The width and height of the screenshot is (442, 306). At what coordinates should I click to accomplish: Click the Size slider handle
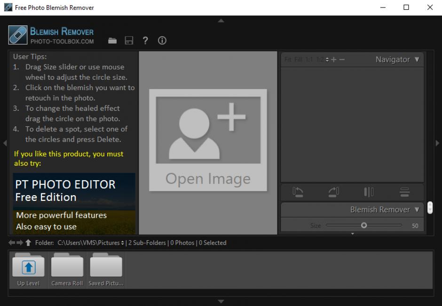tap(364, 225)
